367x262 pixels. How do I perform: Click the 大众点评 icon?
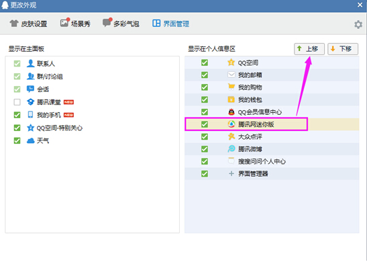click(x=231, y=136)
